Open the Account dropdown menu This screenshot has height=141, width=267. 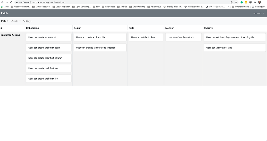pyautogui.click(x=259, y=13)
